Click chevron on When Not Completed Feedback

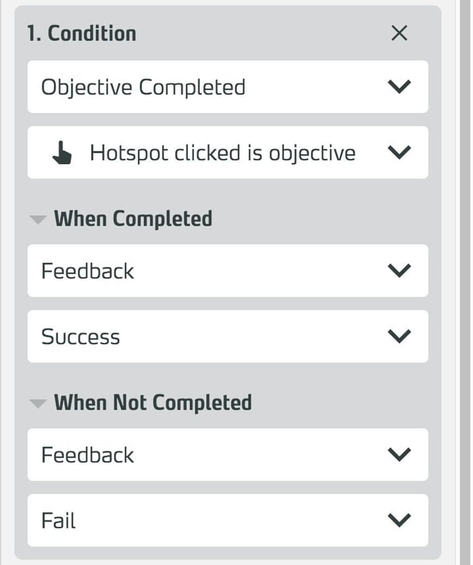pyautogui.click(x=399, y=455)
